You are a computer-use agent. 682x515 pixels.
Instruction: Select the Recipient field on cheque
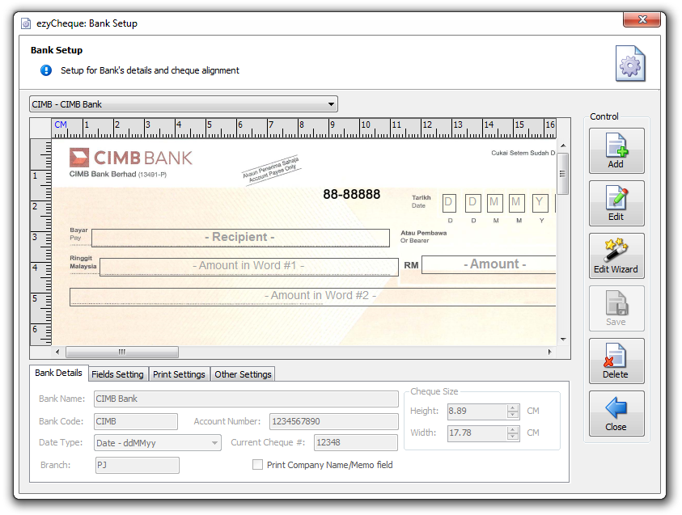240,238
